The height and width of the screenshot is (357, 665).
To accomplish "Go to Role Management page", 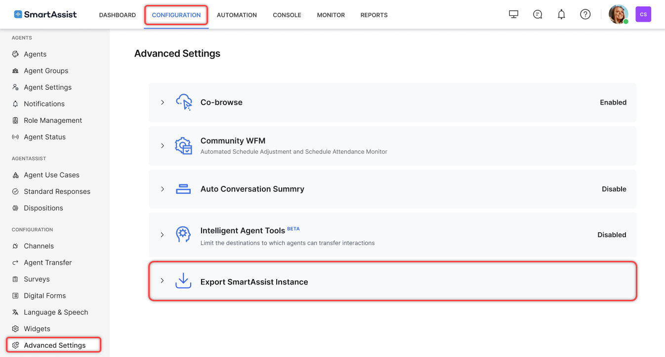I will pyautogui.click(x=53, y=120).
